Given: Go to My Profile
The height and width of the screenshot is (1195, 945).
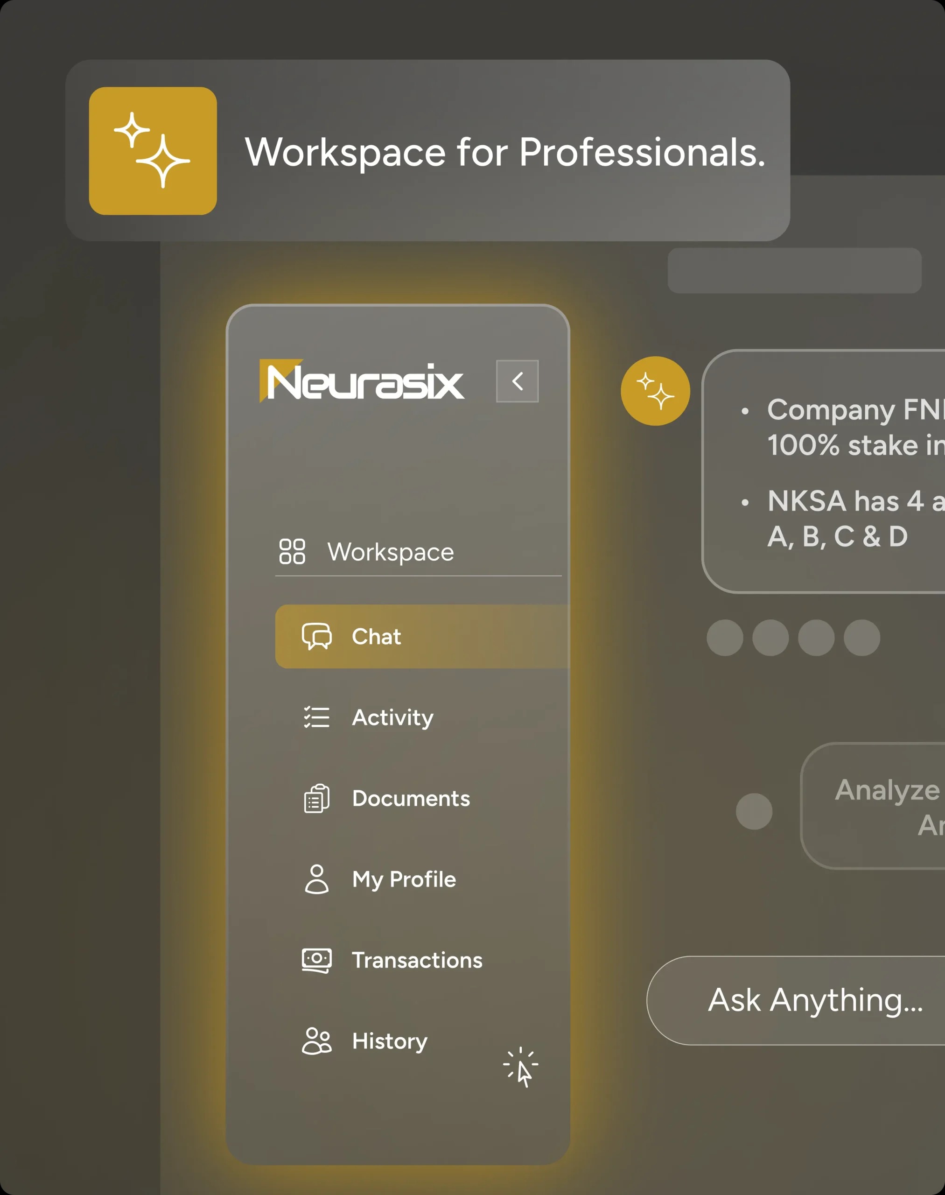Looking at the screenshot, I should [404, 879].
